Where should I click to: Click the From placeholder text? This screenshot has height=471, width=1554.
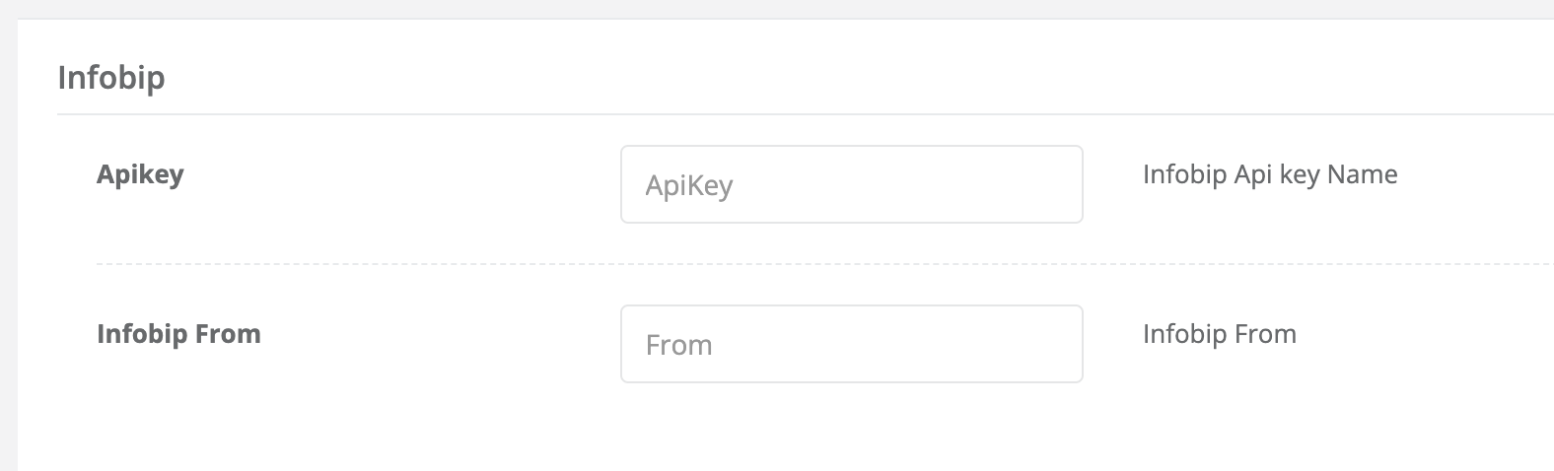tap(678, 345)
